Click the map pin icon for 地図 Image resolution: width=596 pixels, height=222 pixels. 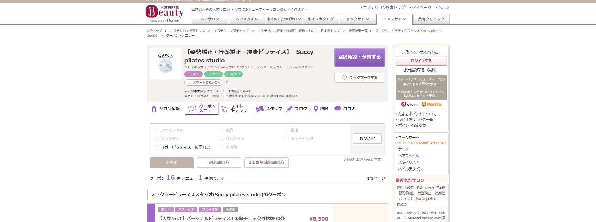point(316,109)
